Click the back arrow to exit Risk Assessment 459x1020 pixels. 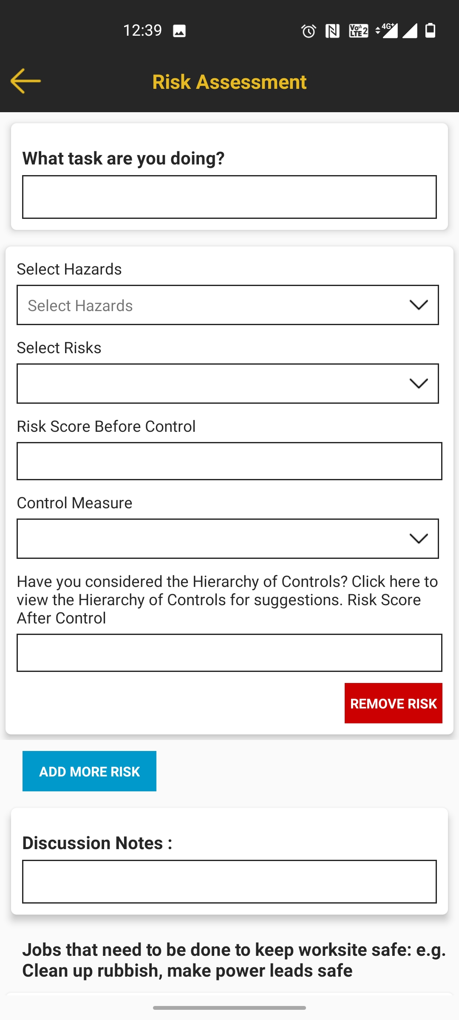pos(25,81)
